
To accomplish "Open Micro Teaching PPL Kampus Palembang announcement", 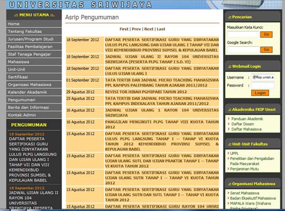I will (x=162, y=82).
